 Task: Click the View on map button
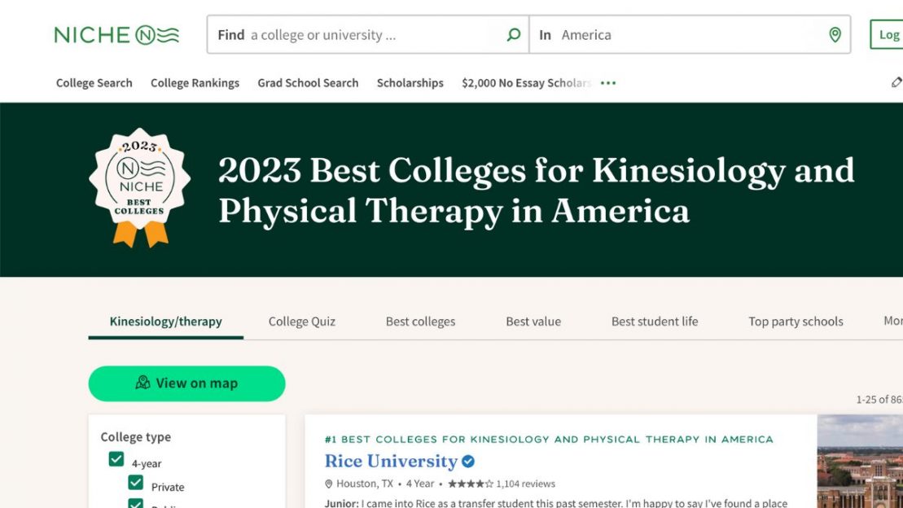point(186,383)
